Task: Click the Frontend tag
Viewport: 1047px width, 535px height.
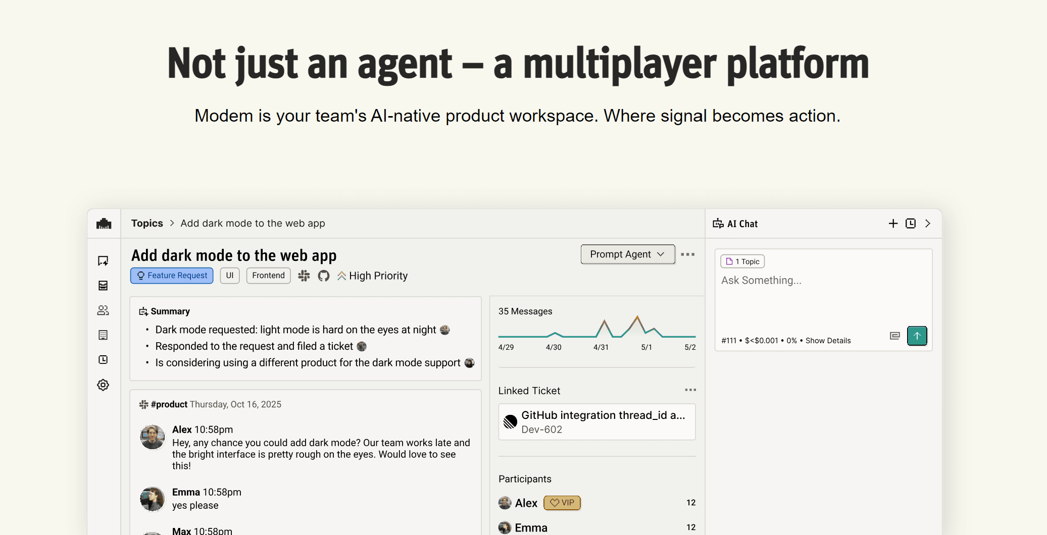Action: coord(269,276)
